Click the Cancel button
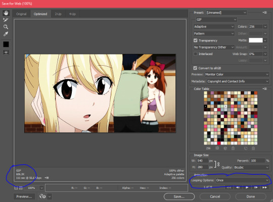 pos(215,196)
